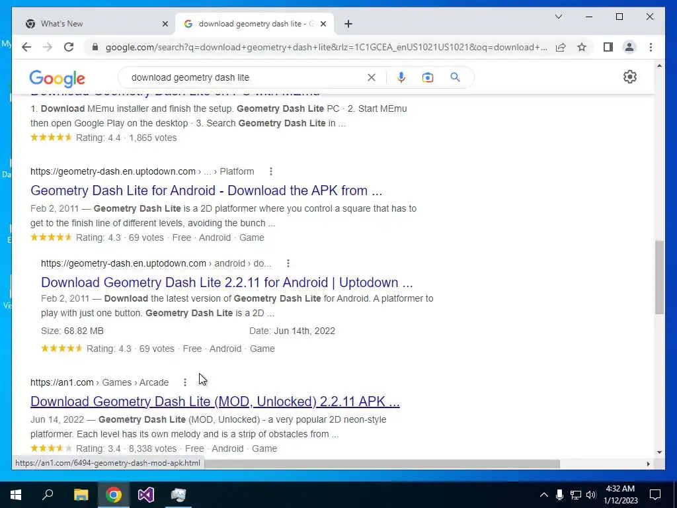
Task: Focus the Google search input field
Action: pos(246,77)
